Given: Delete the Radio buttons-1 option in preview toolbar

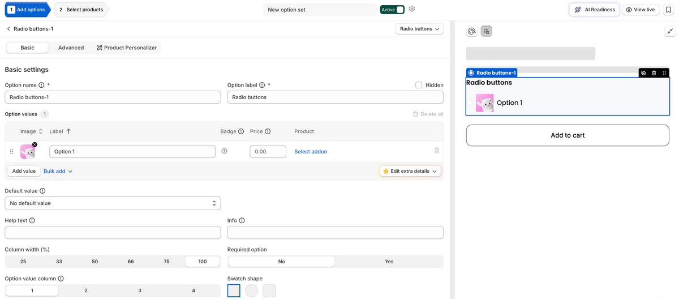Looking at the screenshot, I should tap(654, 73).
